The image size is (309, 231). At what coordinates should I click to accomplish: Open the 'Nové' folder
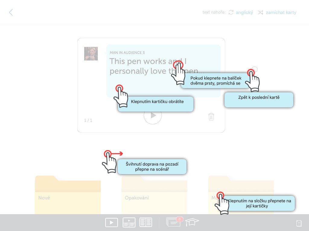[x=68, y=195]
